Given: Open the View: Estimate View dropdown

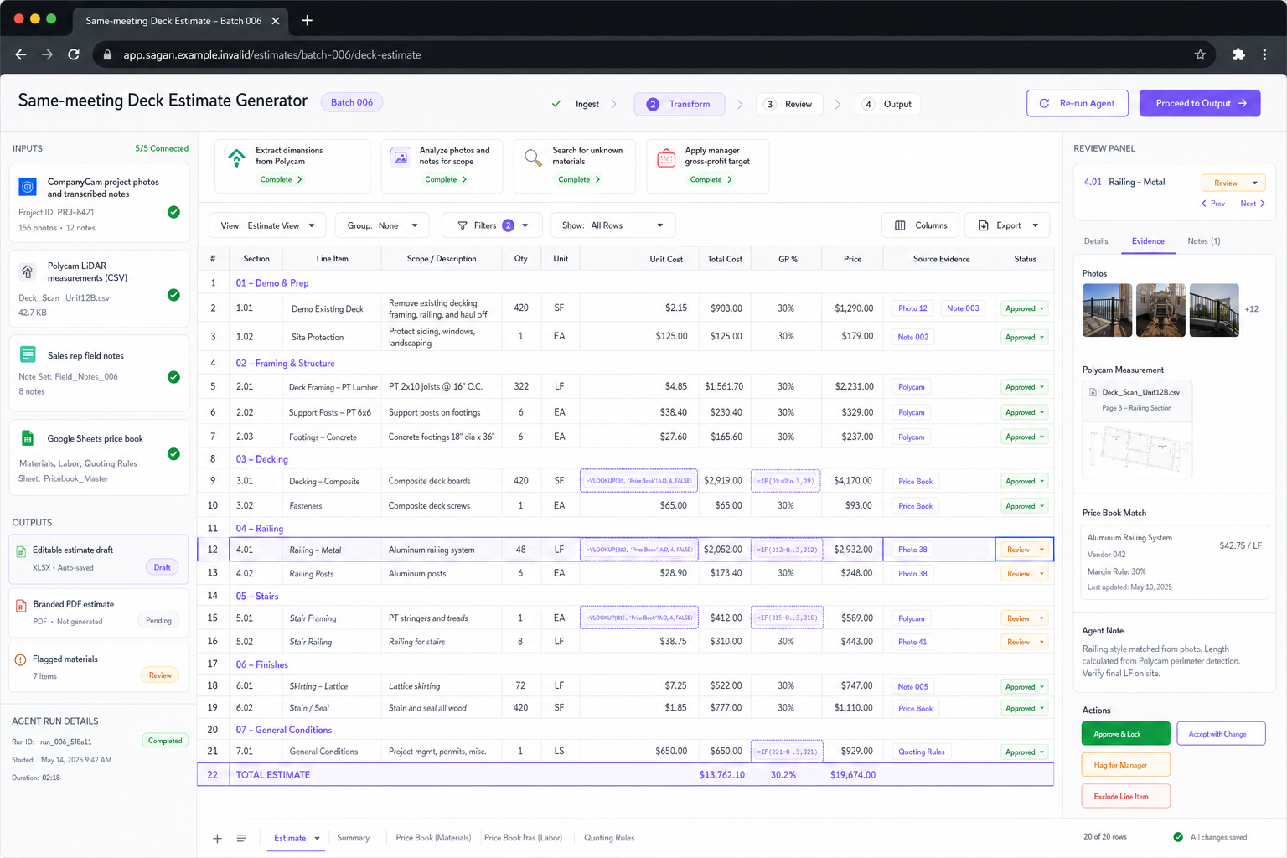Looking at the screenshot, I should click(x=267, y=225).
